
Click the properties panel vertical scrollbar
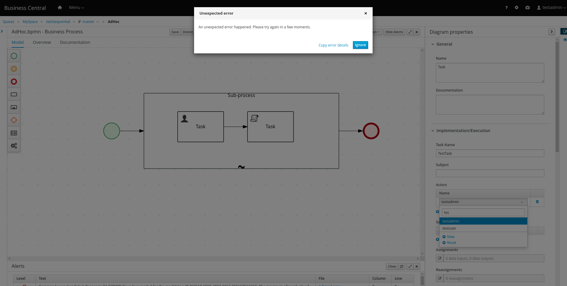click(557, 97)
